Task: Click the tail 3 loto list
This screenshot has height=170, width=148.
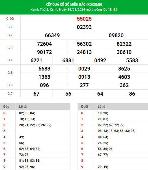Action: point(117,131)
